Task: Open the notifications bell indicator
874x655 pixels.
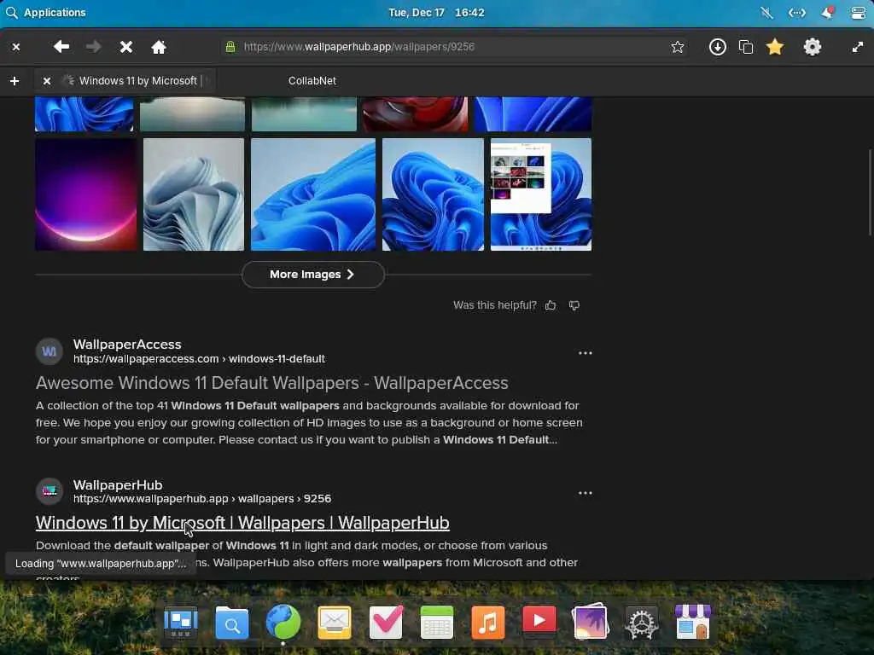Action: [827, 12]
